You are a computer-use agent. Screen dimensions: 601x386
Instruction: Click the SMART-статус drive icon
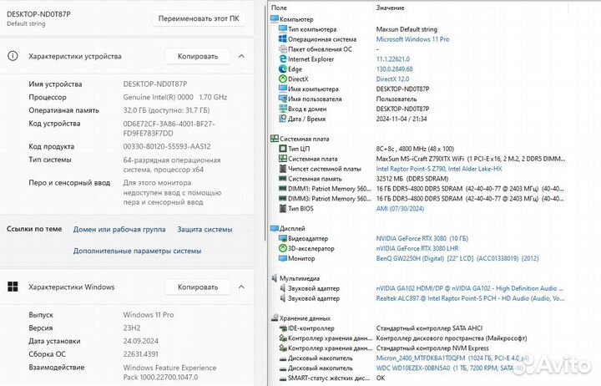283,378
